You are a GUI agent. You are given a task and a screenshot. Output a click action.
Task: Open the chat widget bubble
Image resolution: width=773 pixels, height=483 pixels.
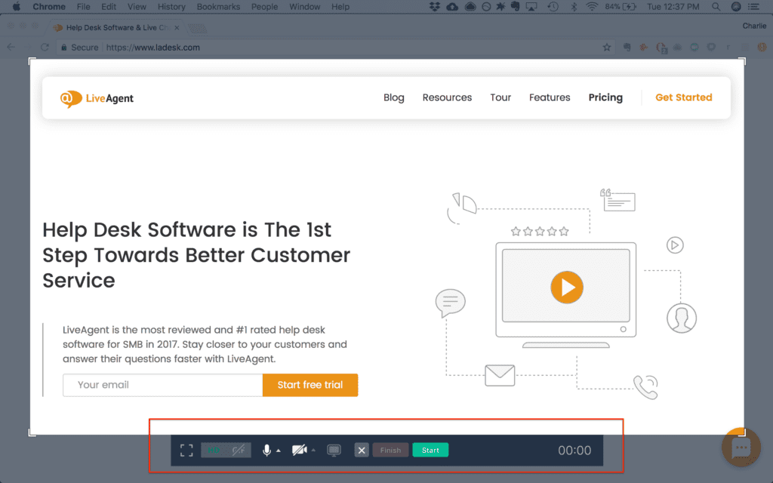[x=741, y=448]
